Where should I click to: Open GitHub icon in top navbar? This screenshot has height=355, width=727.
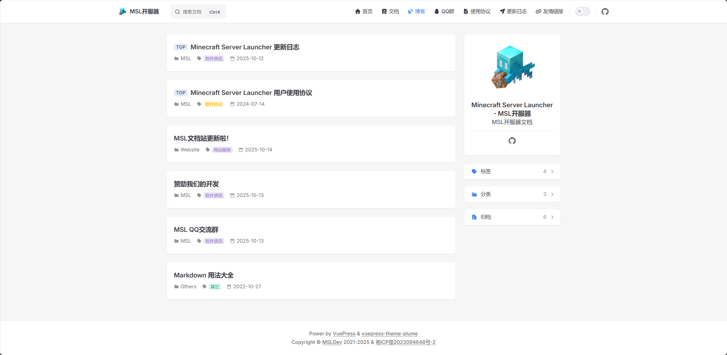pyautogui.click(x=605, y=11)
